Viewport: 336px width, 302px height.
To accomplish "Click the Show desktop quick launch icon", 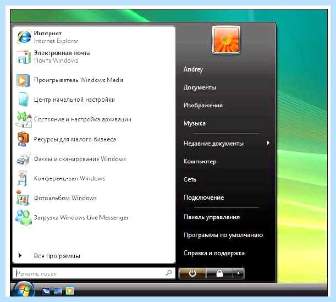I will [58, 291].
